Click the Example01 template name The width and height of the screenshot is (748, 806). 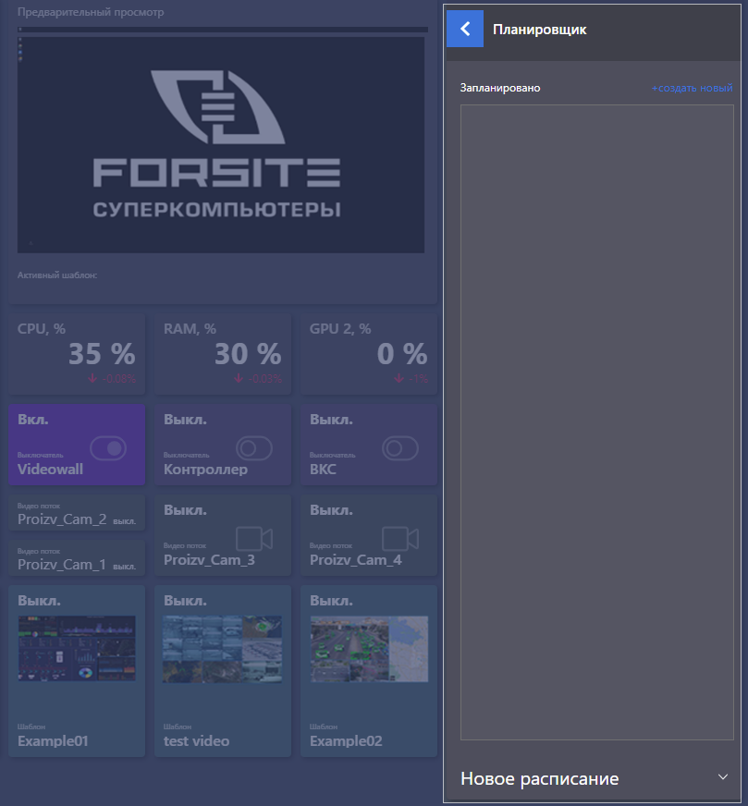(x=53, y=740)
